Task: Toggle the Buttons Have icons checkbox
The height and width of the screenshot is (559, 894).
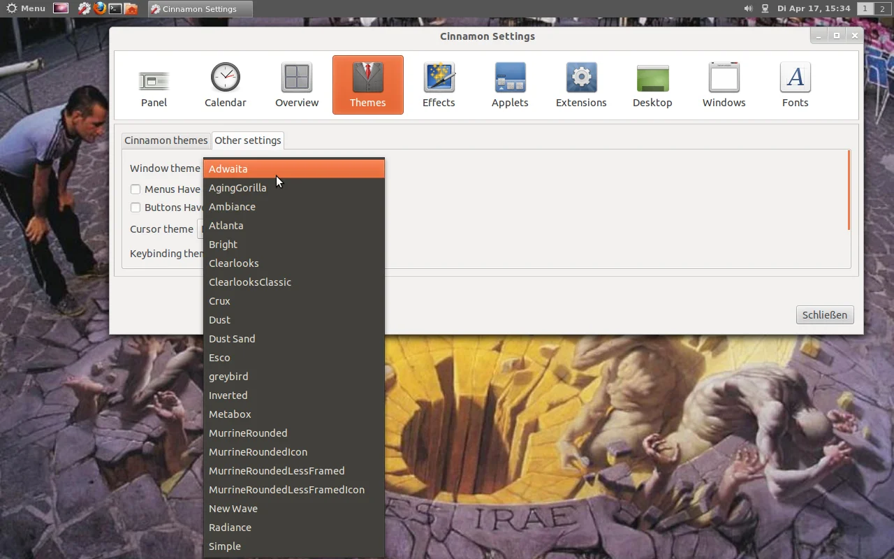Action: click(x=135, y=207)
